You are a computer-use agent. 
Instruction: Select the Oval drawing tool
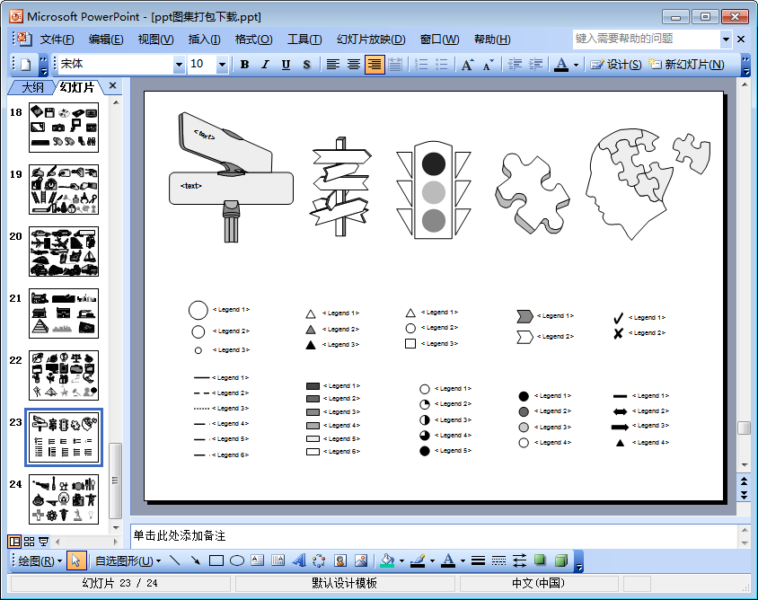click(x=237, y=560)
